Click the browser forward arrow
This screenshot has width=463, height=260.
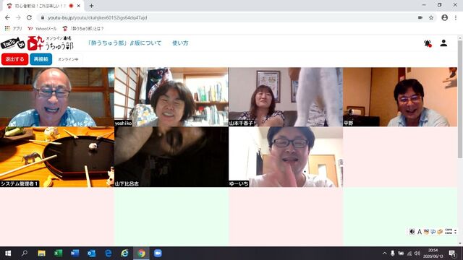18,17
